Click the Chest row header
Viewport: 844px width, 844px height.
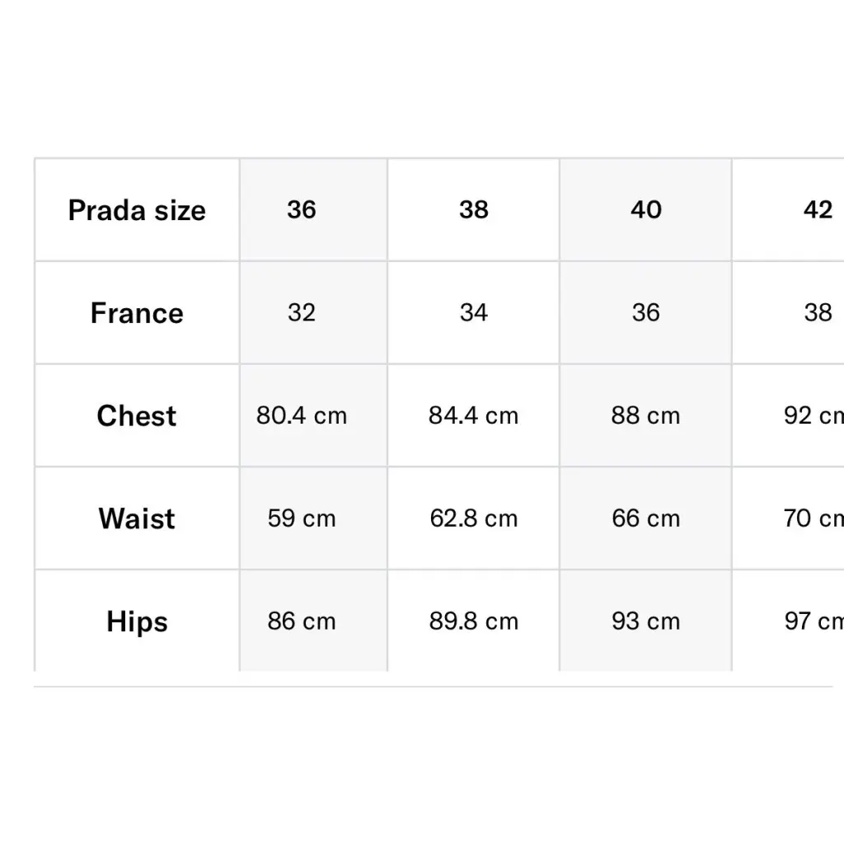tap(137, 415)
